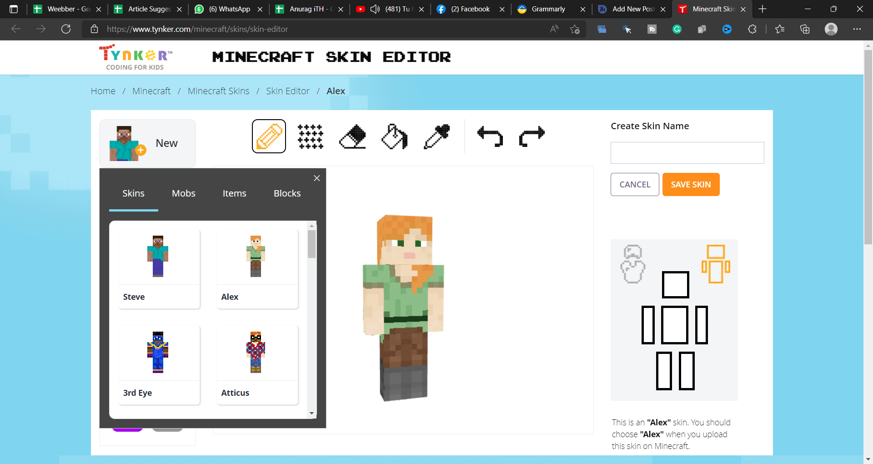Viewport: 873px width, 464px height.
Task: Select the Eraser tool
Action: (352, 136)
